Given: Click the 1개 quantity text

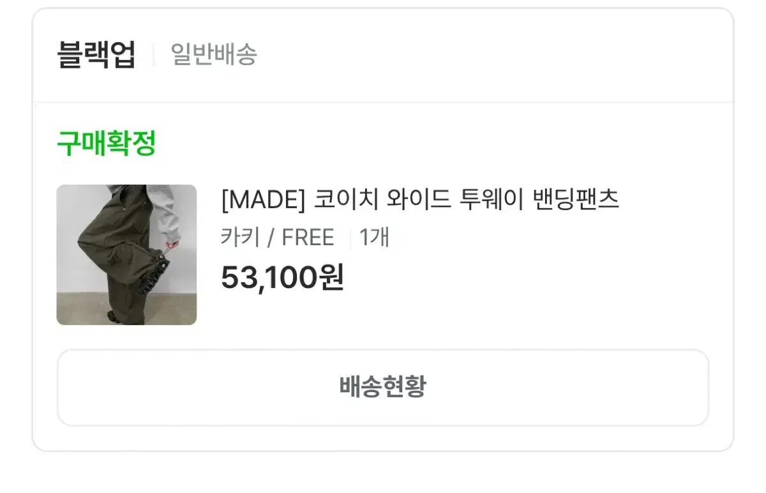Looking at the screenshot, I should click(374, 238).
